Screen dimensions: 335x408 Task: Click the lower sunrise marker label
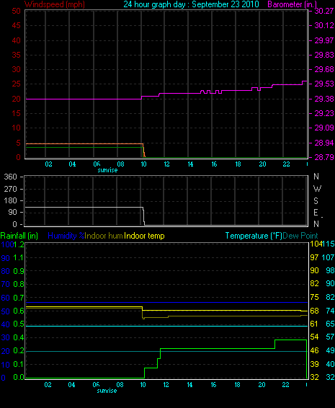(x=107, y=391)
